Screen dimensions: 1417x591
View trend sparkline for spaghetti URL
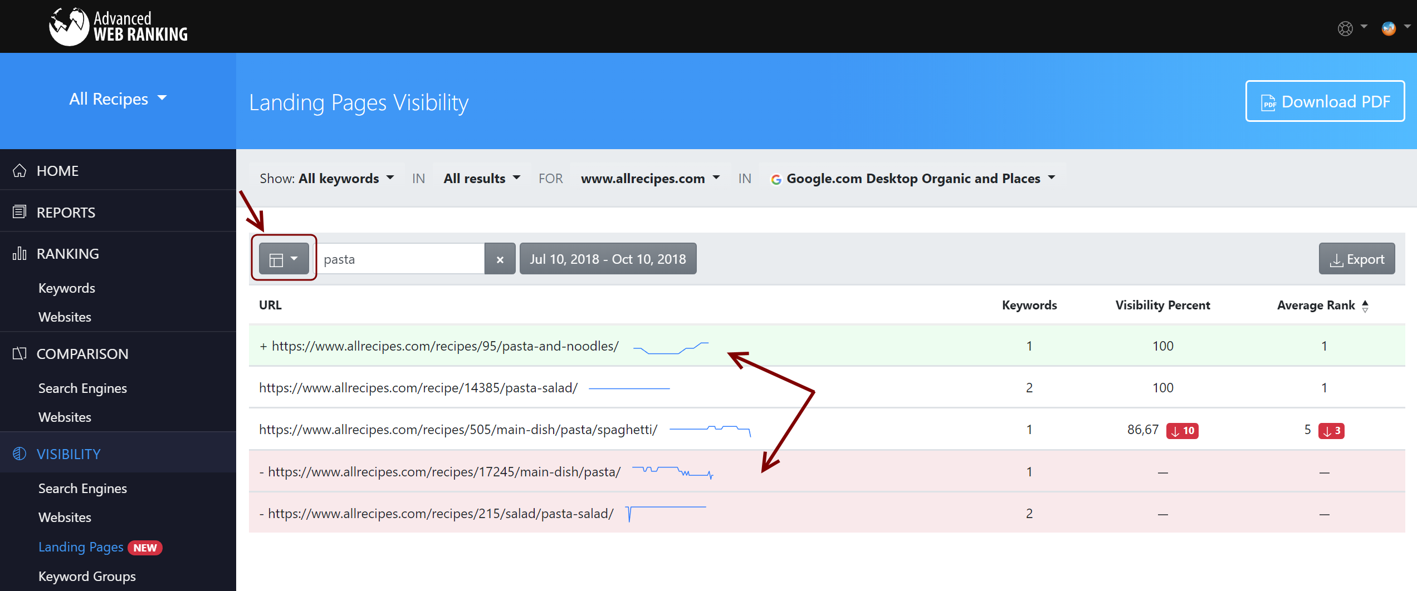(710, 430)
